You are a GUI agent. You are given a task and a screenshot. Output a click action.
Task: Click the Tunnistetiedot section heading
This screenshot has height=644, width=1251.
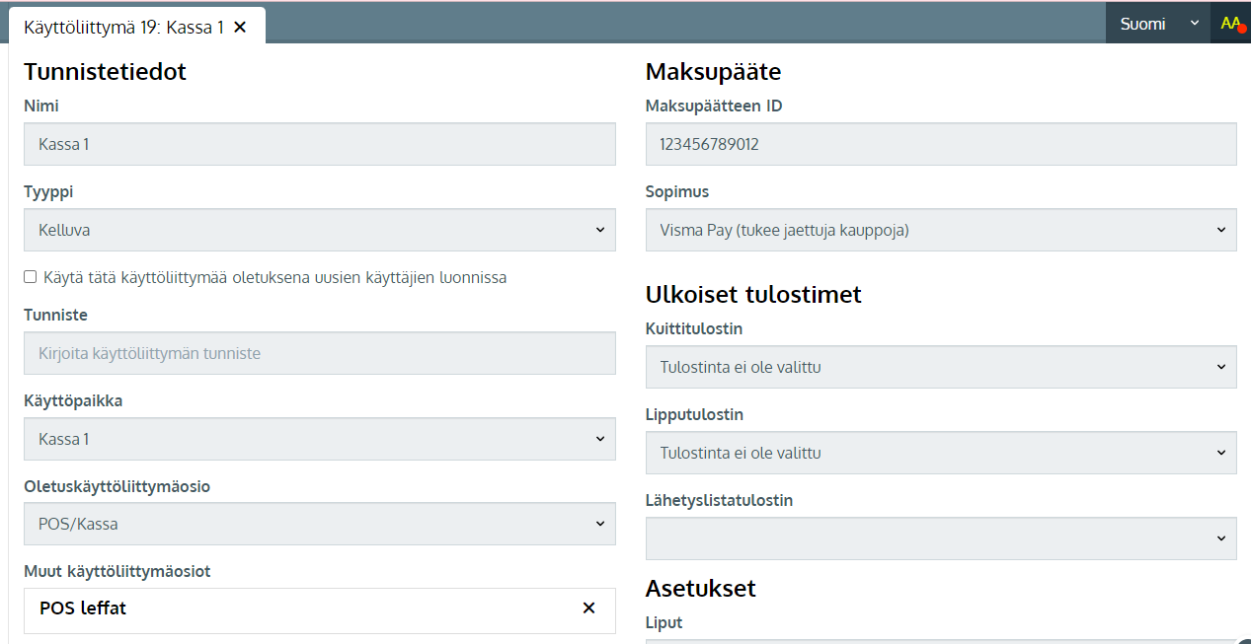105,71
